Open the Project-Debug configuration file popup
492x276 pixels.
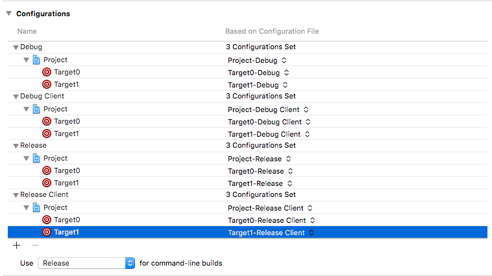256,60
